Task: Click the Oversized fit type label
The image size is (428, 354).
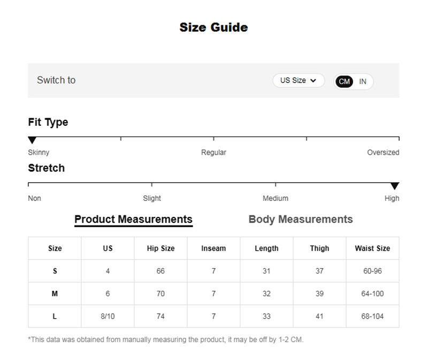Action: 383,153
